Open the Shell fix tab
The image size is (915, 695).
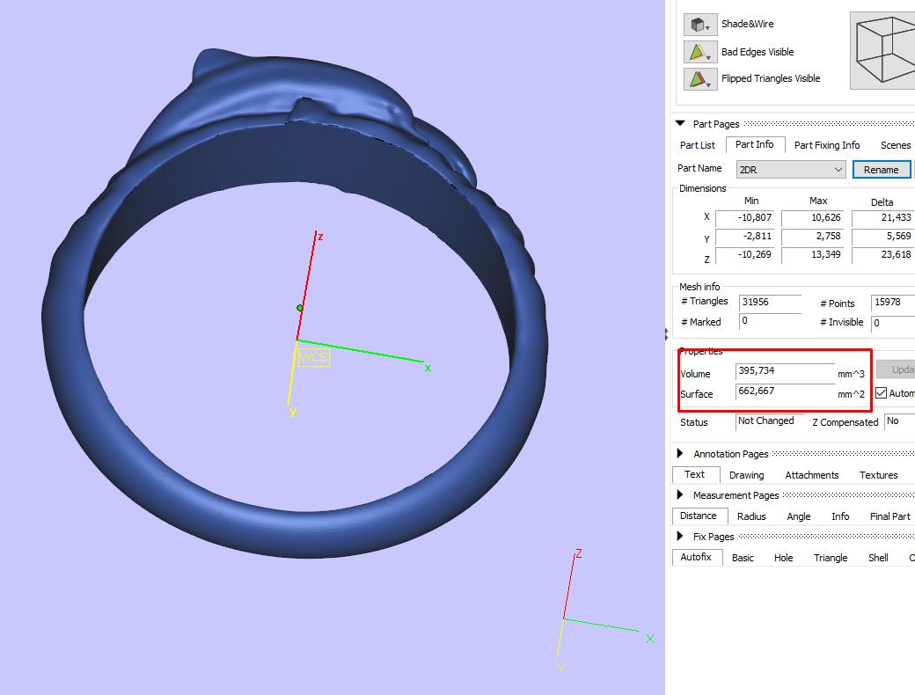point(878,558)
